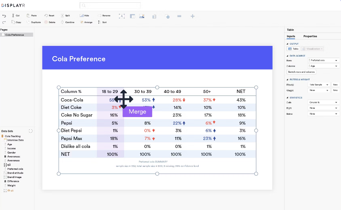Viewport: 341px width, 210px height.
Task: Click the Pepsi Max row label
Action: point(71,138)
